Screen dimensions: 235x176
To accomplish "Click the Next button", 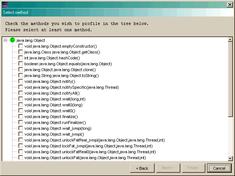I will (168, 168).
